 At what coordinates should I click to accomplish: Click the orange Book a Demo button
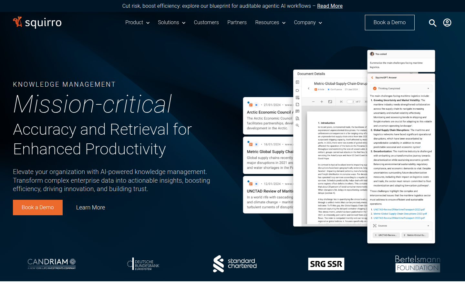click(38, 208)
